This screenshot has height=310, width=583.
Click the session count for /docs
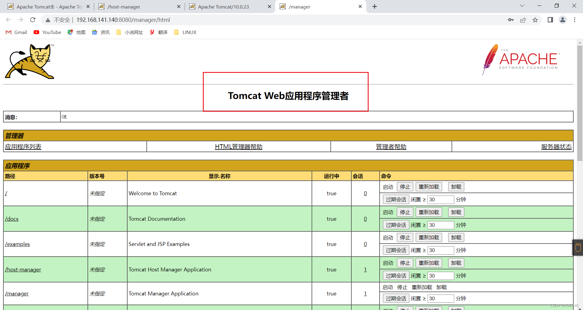click(365, 219)
